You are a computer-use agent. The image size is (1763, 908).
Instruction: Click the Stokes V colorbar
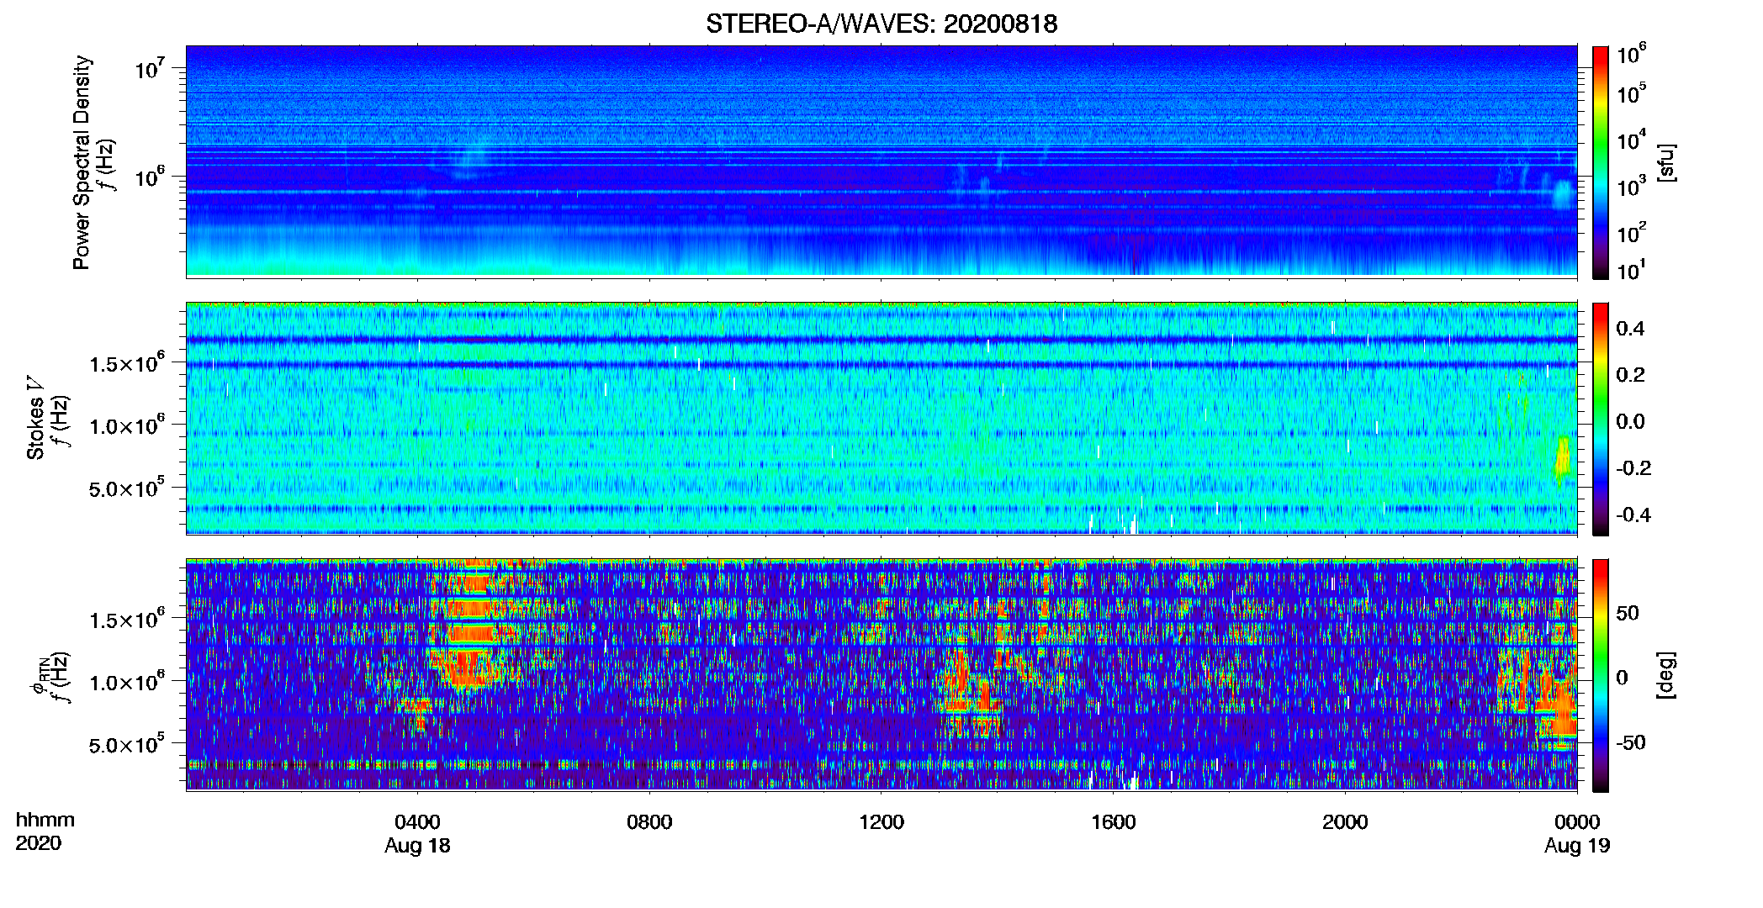click(1601, 419)
